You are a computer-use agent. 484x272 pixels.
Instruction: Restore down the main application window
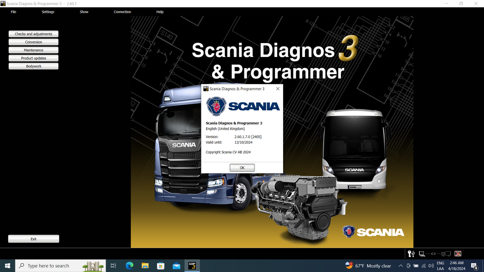[x=461, y=4]
